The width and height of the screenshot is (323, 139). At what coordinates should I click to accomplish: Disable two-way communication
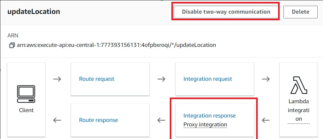point(226,12)
